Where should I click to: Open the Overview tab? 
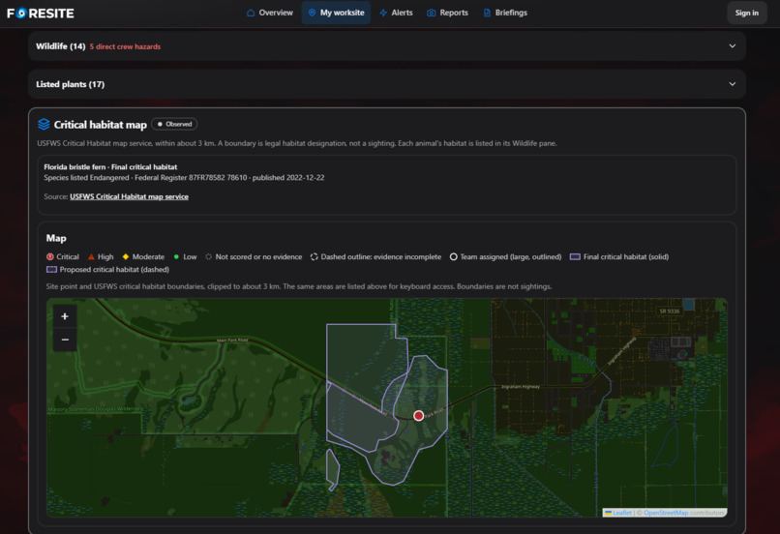coord(270,13)
